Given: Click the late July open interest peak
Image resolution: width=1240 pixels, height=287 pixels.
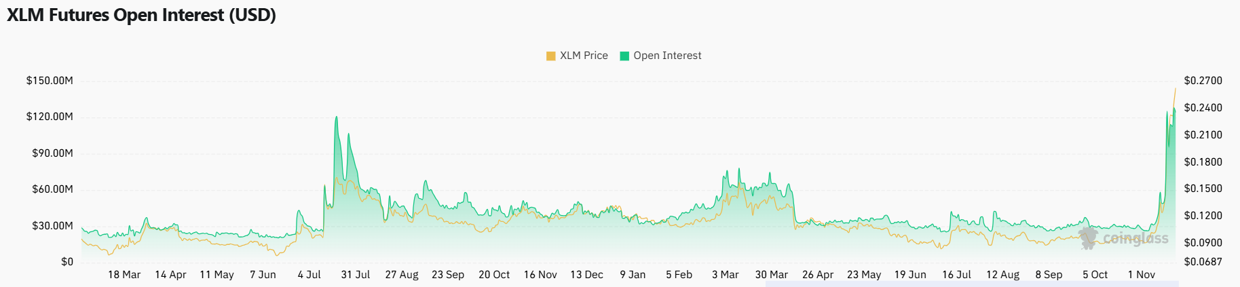Looking at the screenshot, I should [x=336, y=118].
